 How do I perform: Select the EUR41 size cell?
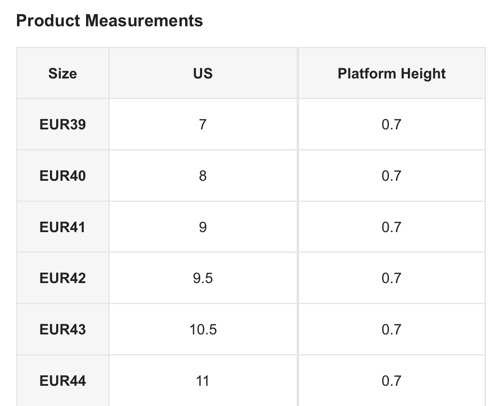pos(63,227)
